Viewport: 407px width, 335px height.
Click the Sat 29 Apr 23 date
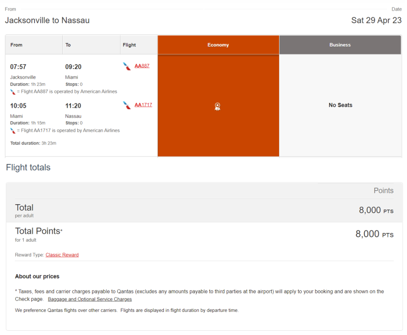pyautogui.click(x=376, y=21)
